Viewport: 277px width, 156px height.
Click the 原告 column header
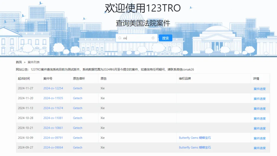tap(104, 79)
